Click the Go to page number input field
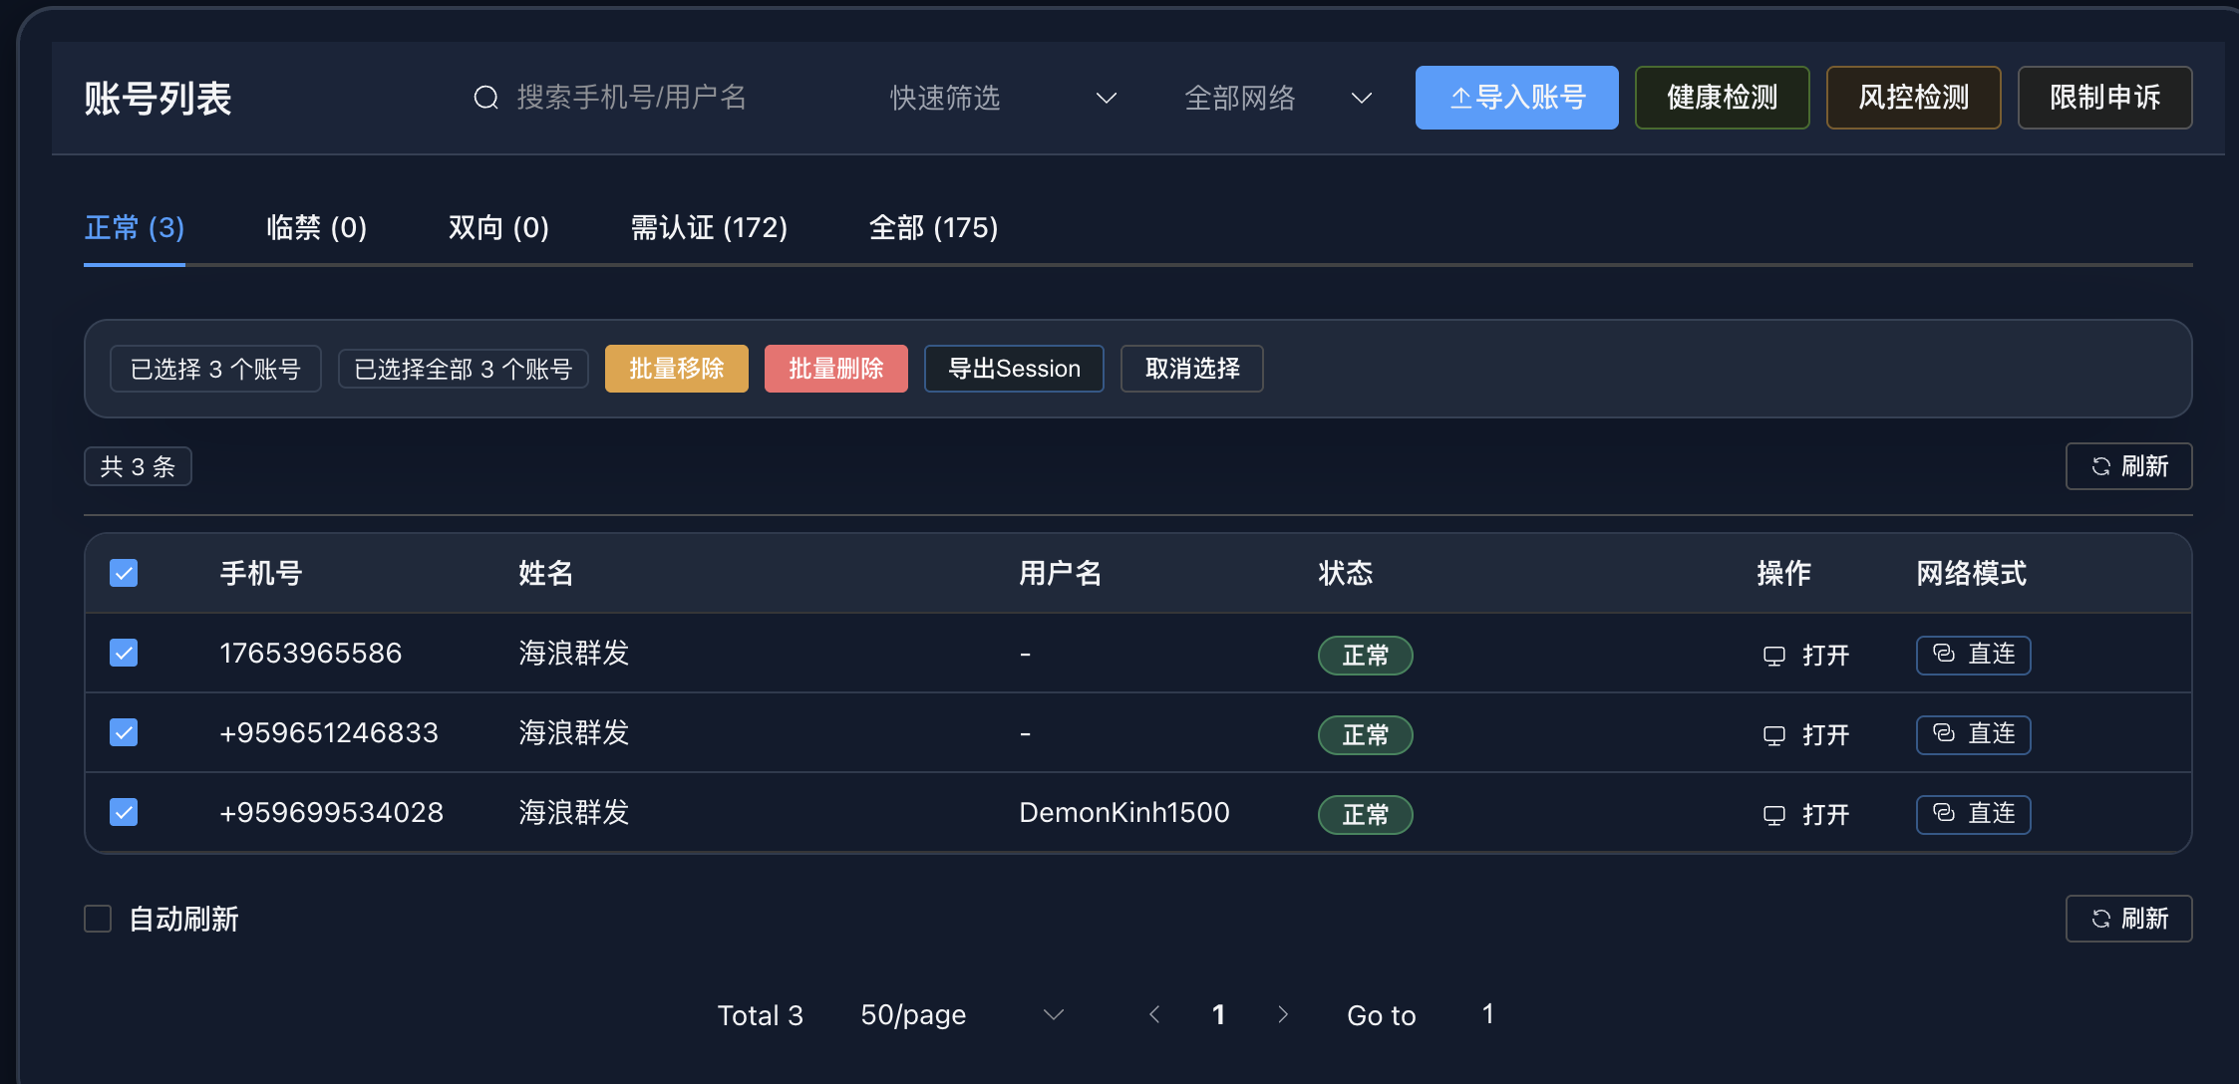The image size is (2239, 1084). (1487, 1014)
